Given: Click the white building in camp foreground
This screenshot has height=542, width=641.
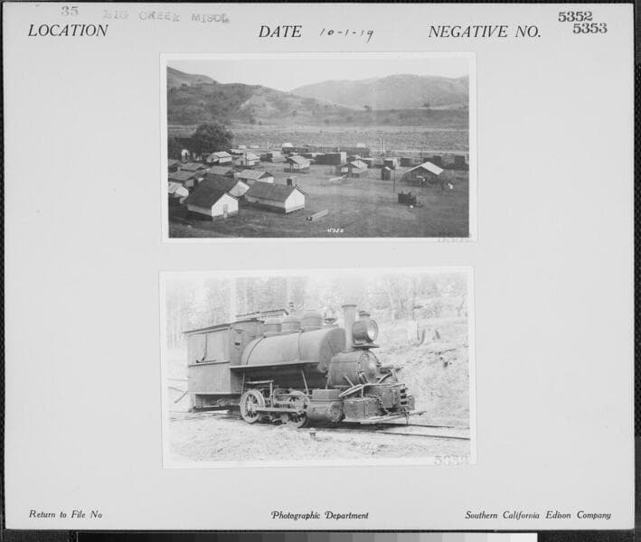Looking at the screenshot, I should (x=212, y=202).
